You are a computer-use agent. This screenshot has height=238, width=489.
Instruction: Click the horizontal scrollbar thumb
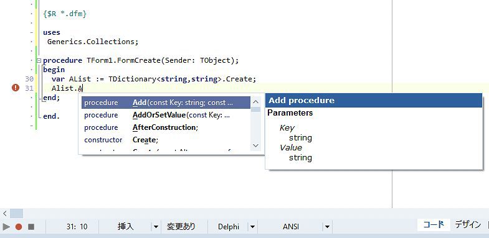point(16,213)
